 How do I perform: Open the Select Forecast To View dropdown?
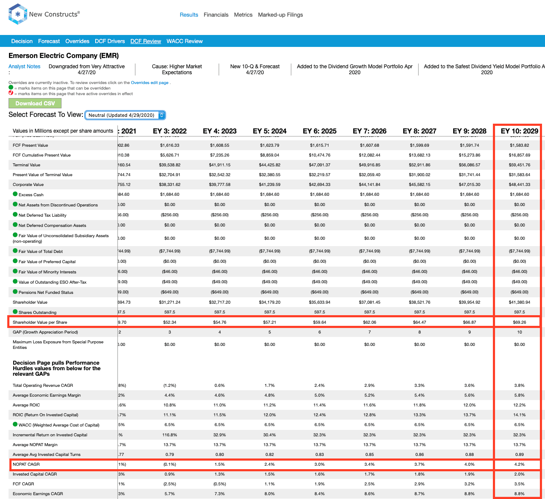point(125,115)
